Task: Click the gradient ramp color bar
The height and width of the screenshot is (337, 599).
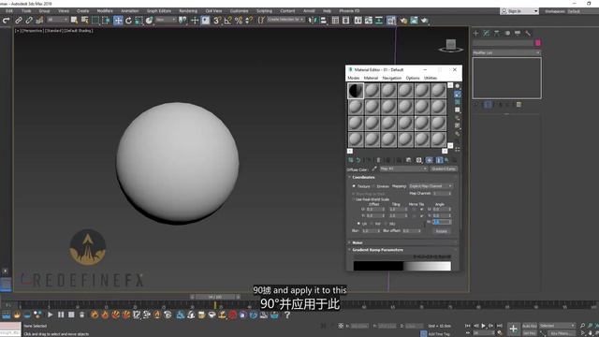Action: (x=402, y=266)
